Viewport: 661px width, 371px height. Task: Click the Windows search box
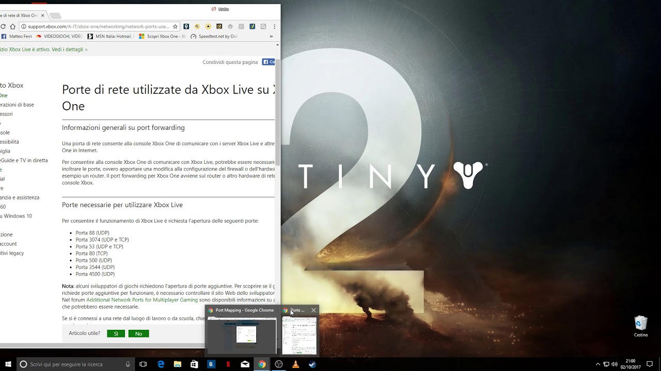point(75,364)
